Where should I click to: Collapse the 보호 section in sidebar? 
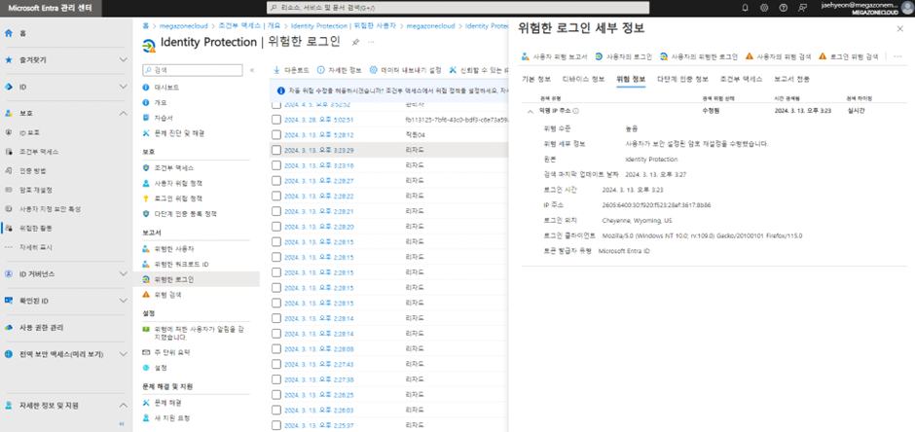point(123,113)
